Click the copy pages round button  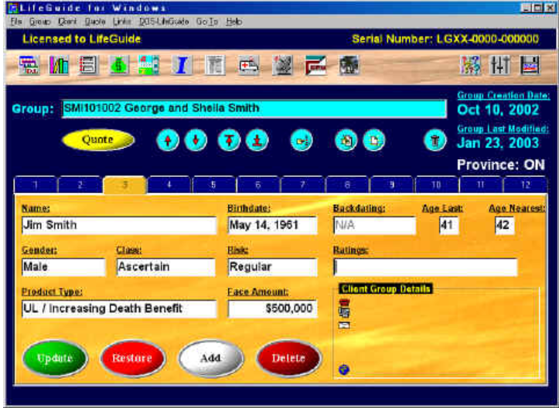point(346,140)
